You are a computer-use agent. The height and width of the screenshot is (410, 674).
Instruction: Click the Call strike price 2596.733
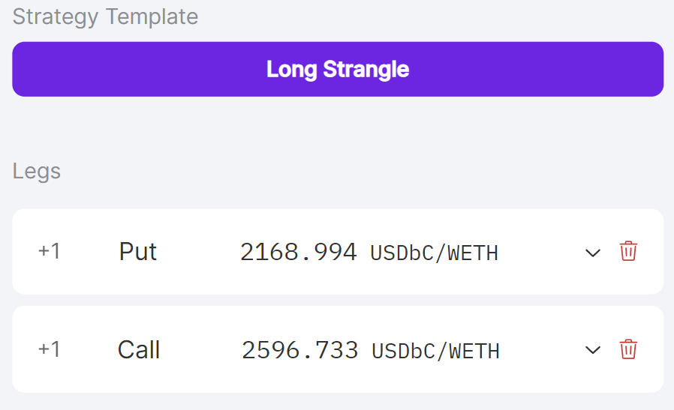[x=299, y=350]
